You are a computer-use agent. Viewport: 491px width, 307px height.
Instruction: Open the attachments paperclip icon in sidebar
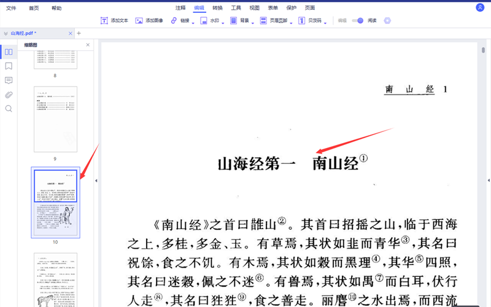pyautogui.click(x=9, y=95)
